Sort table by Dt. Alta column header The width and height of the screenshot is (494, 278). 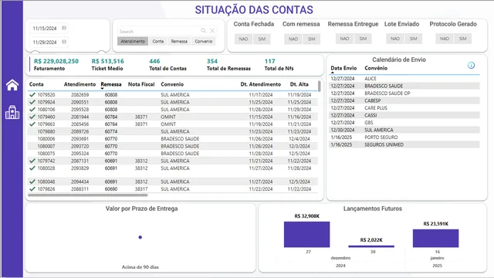299,84
